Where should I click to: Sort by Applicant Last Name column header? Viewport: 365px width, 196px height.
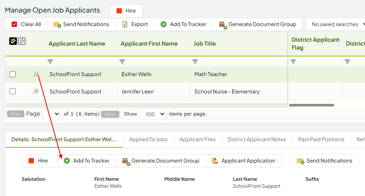pos(77,43)
